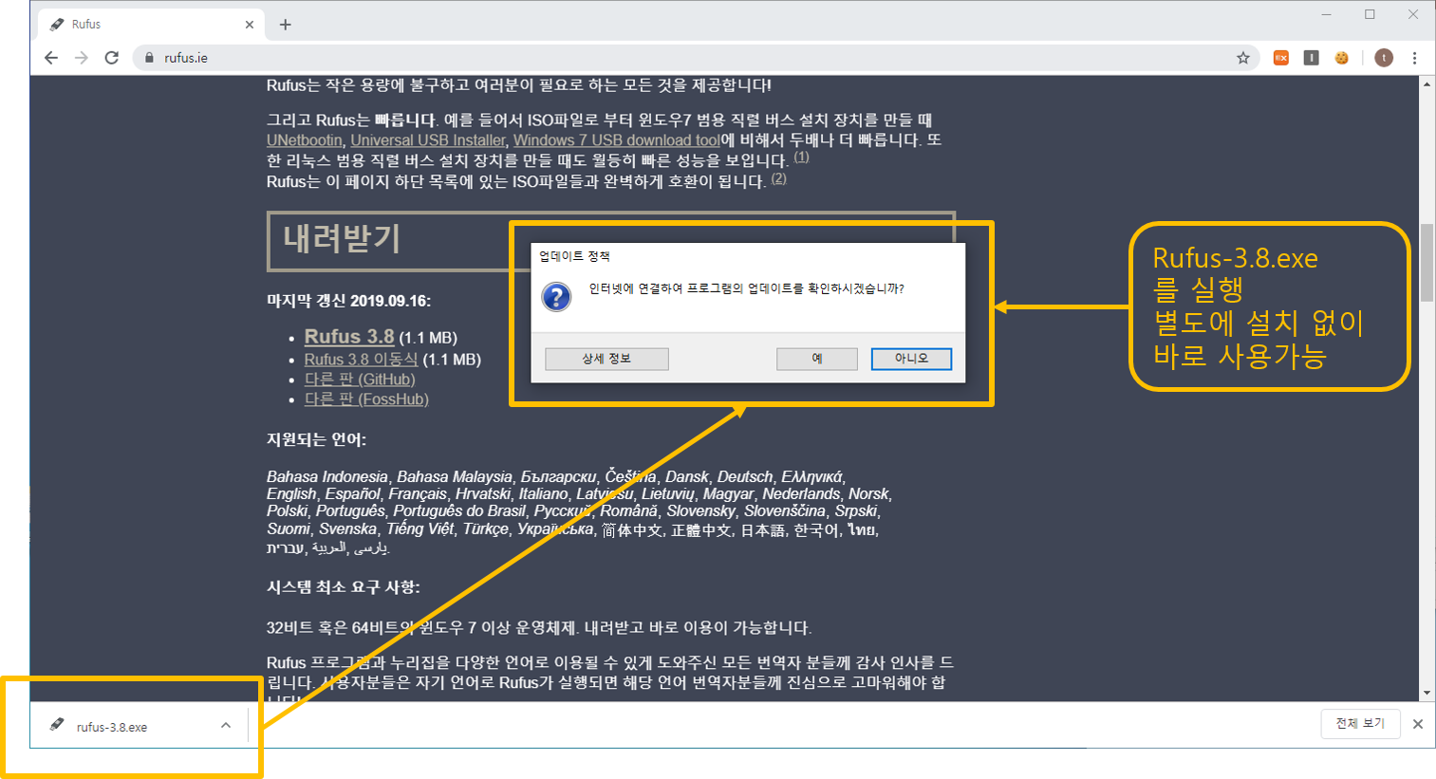
Task: Bookmark this page with the star icon
Action: (1243, 58)
